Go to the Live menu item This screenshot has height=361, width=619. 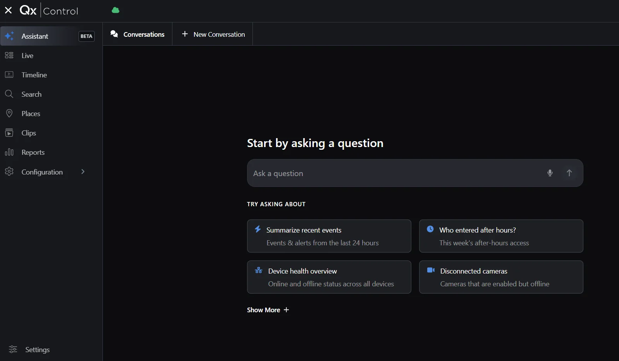tap(51, 55)
